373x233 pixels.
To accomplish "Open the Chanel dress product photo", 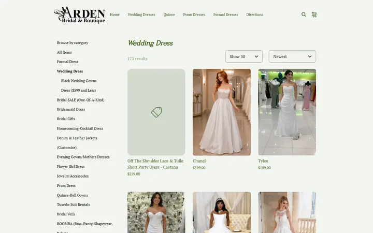I will (x=222, y=112).
